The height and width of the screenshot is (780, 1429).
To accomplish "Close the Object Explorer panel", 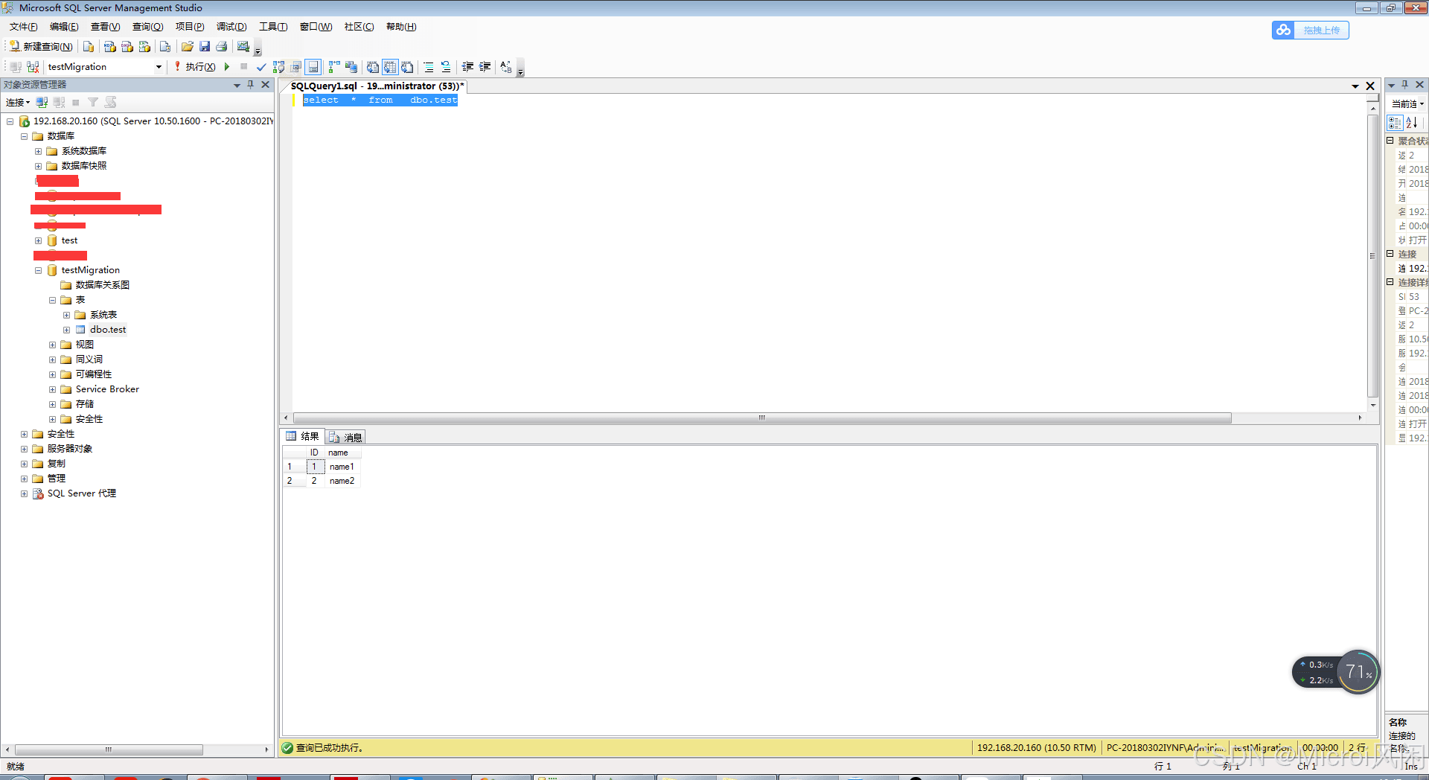I will pos(266,85).
